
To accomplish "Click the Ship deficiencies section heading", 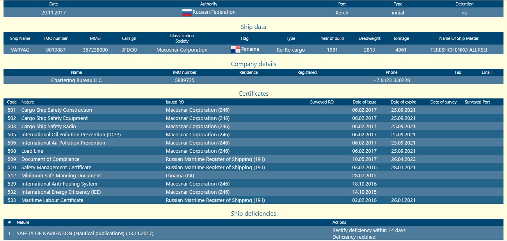I will tap(253, 214).
